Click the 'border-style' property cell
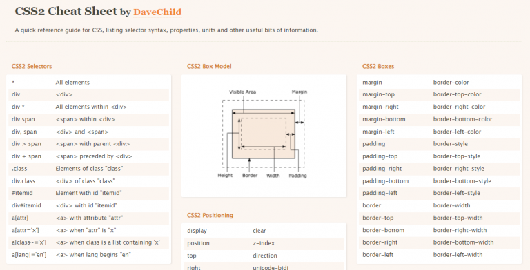 (x=450, y=144)
